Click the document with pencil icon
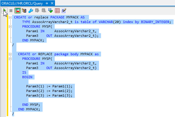175x117 pixels. click(x=64, y=11)
